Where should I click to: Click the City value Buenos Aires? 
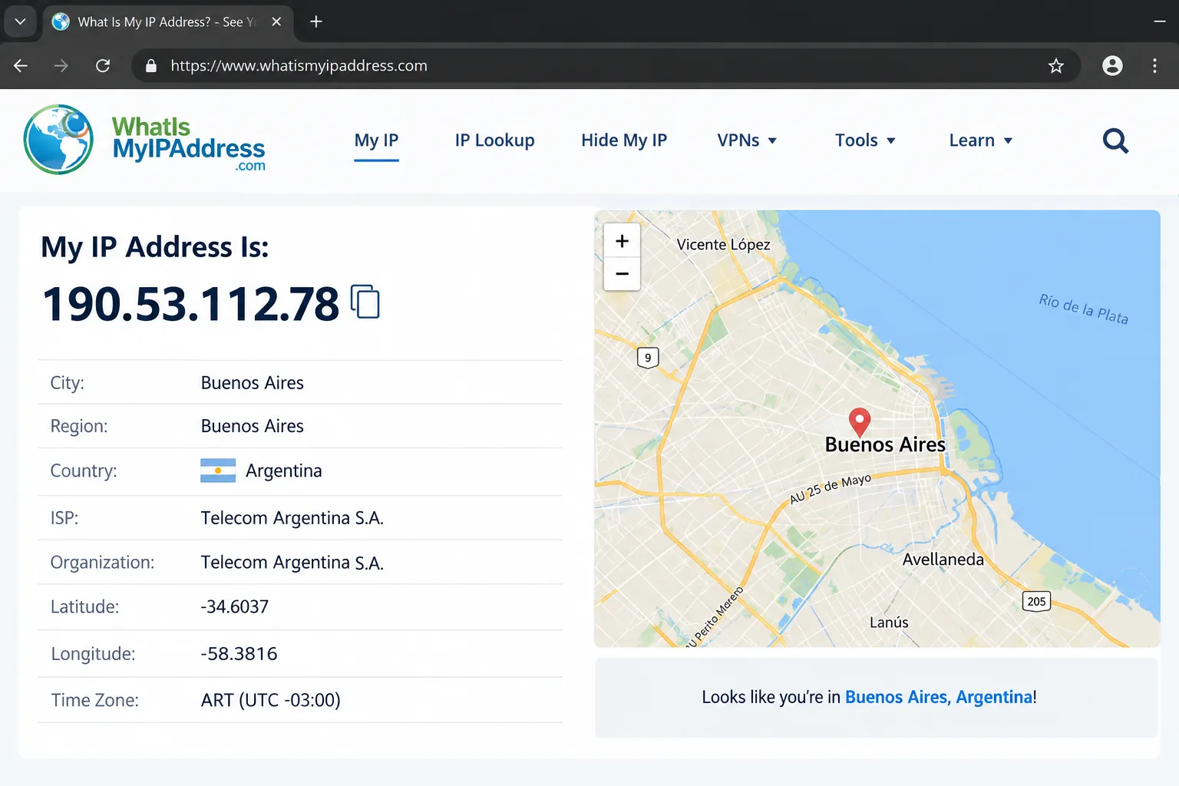[x=252, y=382]
